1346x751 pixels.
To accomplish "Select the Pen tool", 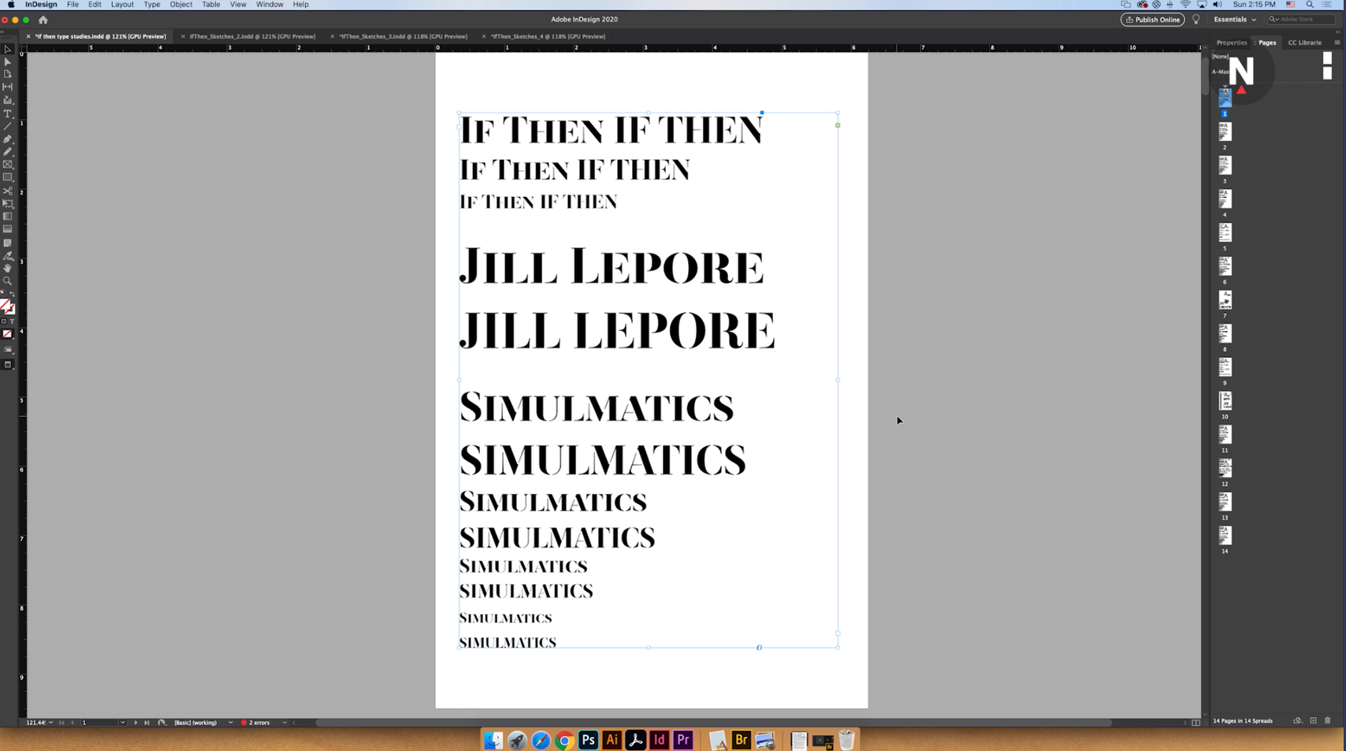I will pyautogui.click(x=8, y=139).
